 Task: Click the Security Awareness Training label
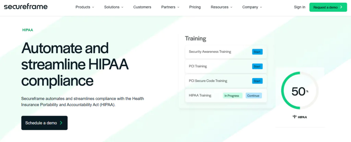pyautogui.click(x=210, y=52)
